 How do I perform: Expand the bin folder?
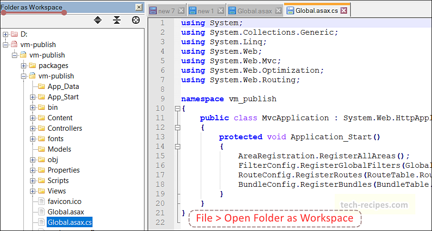point(32,107)
